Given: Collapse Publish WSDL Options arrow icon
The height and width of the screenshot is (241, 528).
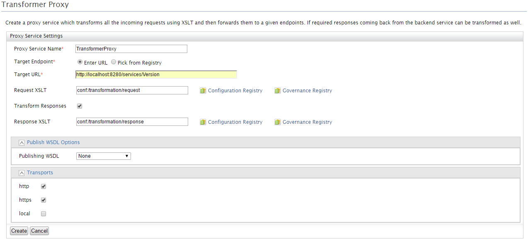Looking at the screenshot, I should coord(22,142).
